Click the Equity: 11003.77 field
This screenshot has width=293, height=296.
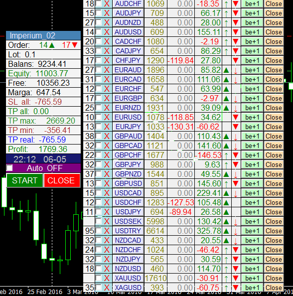click(43, 73)
